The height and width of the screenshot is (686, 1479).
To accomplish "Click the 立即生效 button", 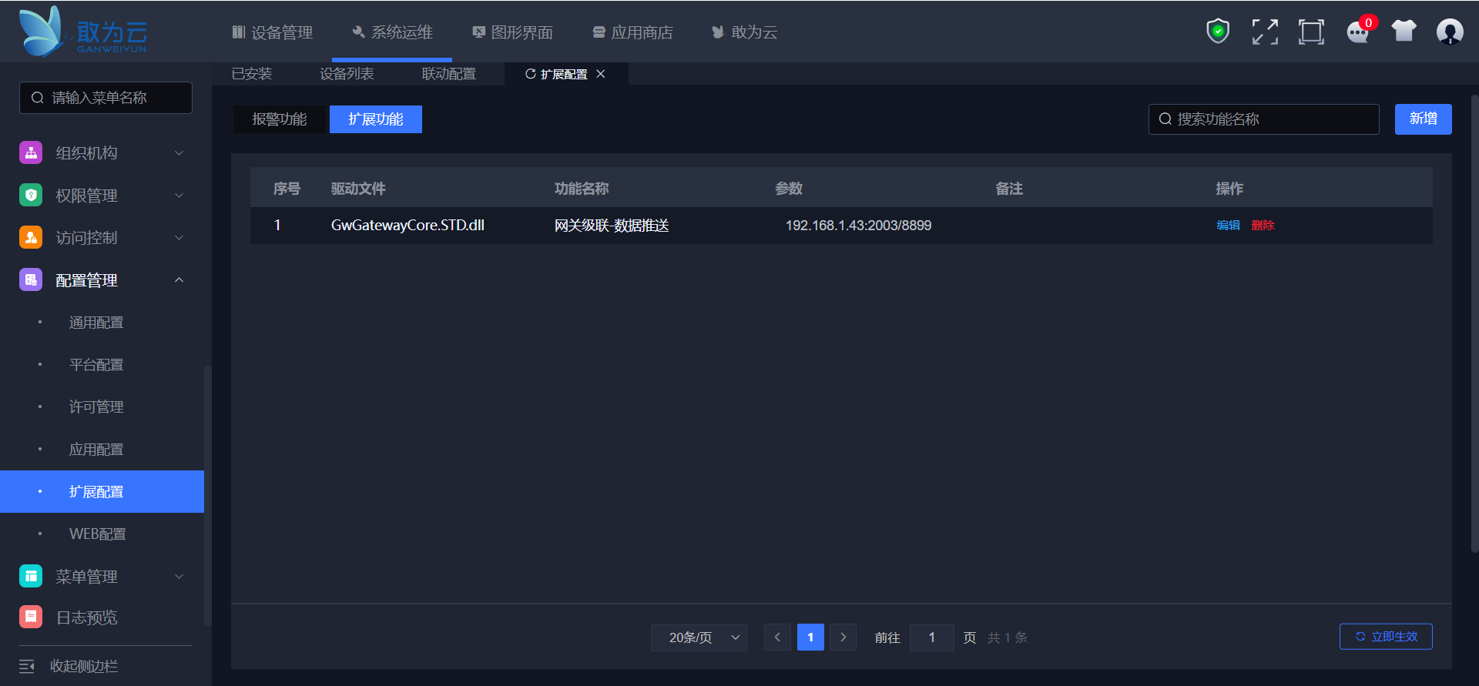I will point(1386,637).
